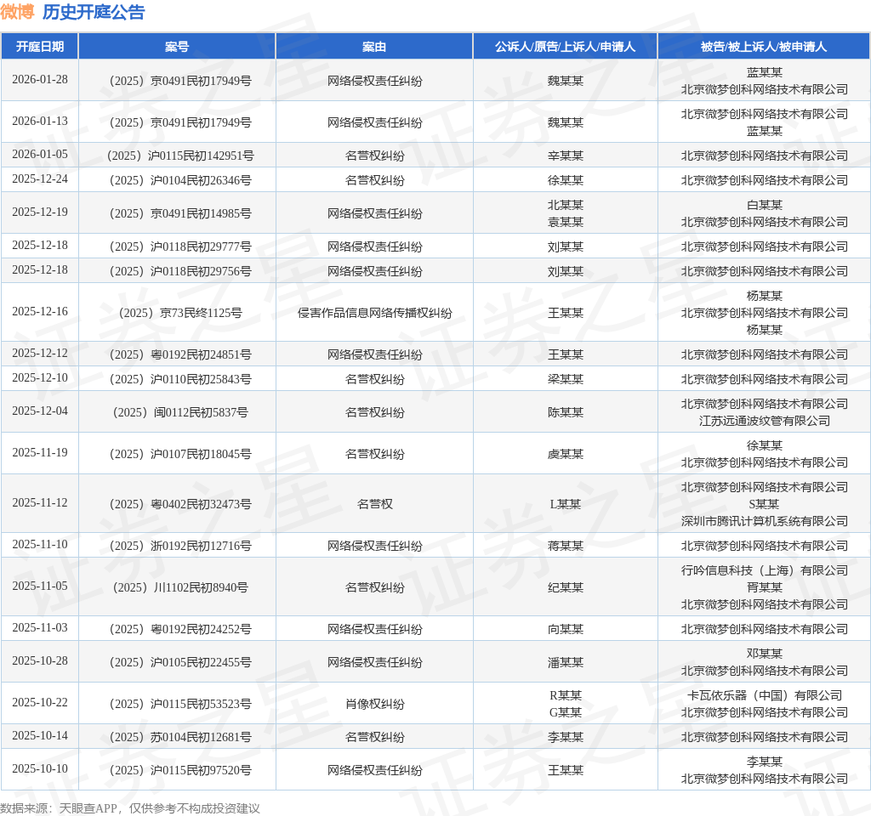Select the date 2026-01-13
The width and height of the screenshot is (871, 816).
pos(40,121)
